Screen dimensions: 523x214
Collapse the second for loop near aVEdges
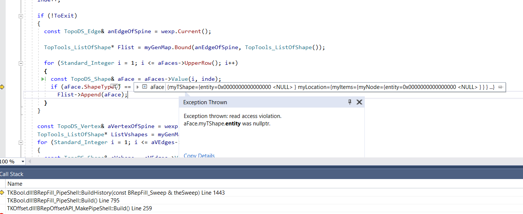coord(21,142)
